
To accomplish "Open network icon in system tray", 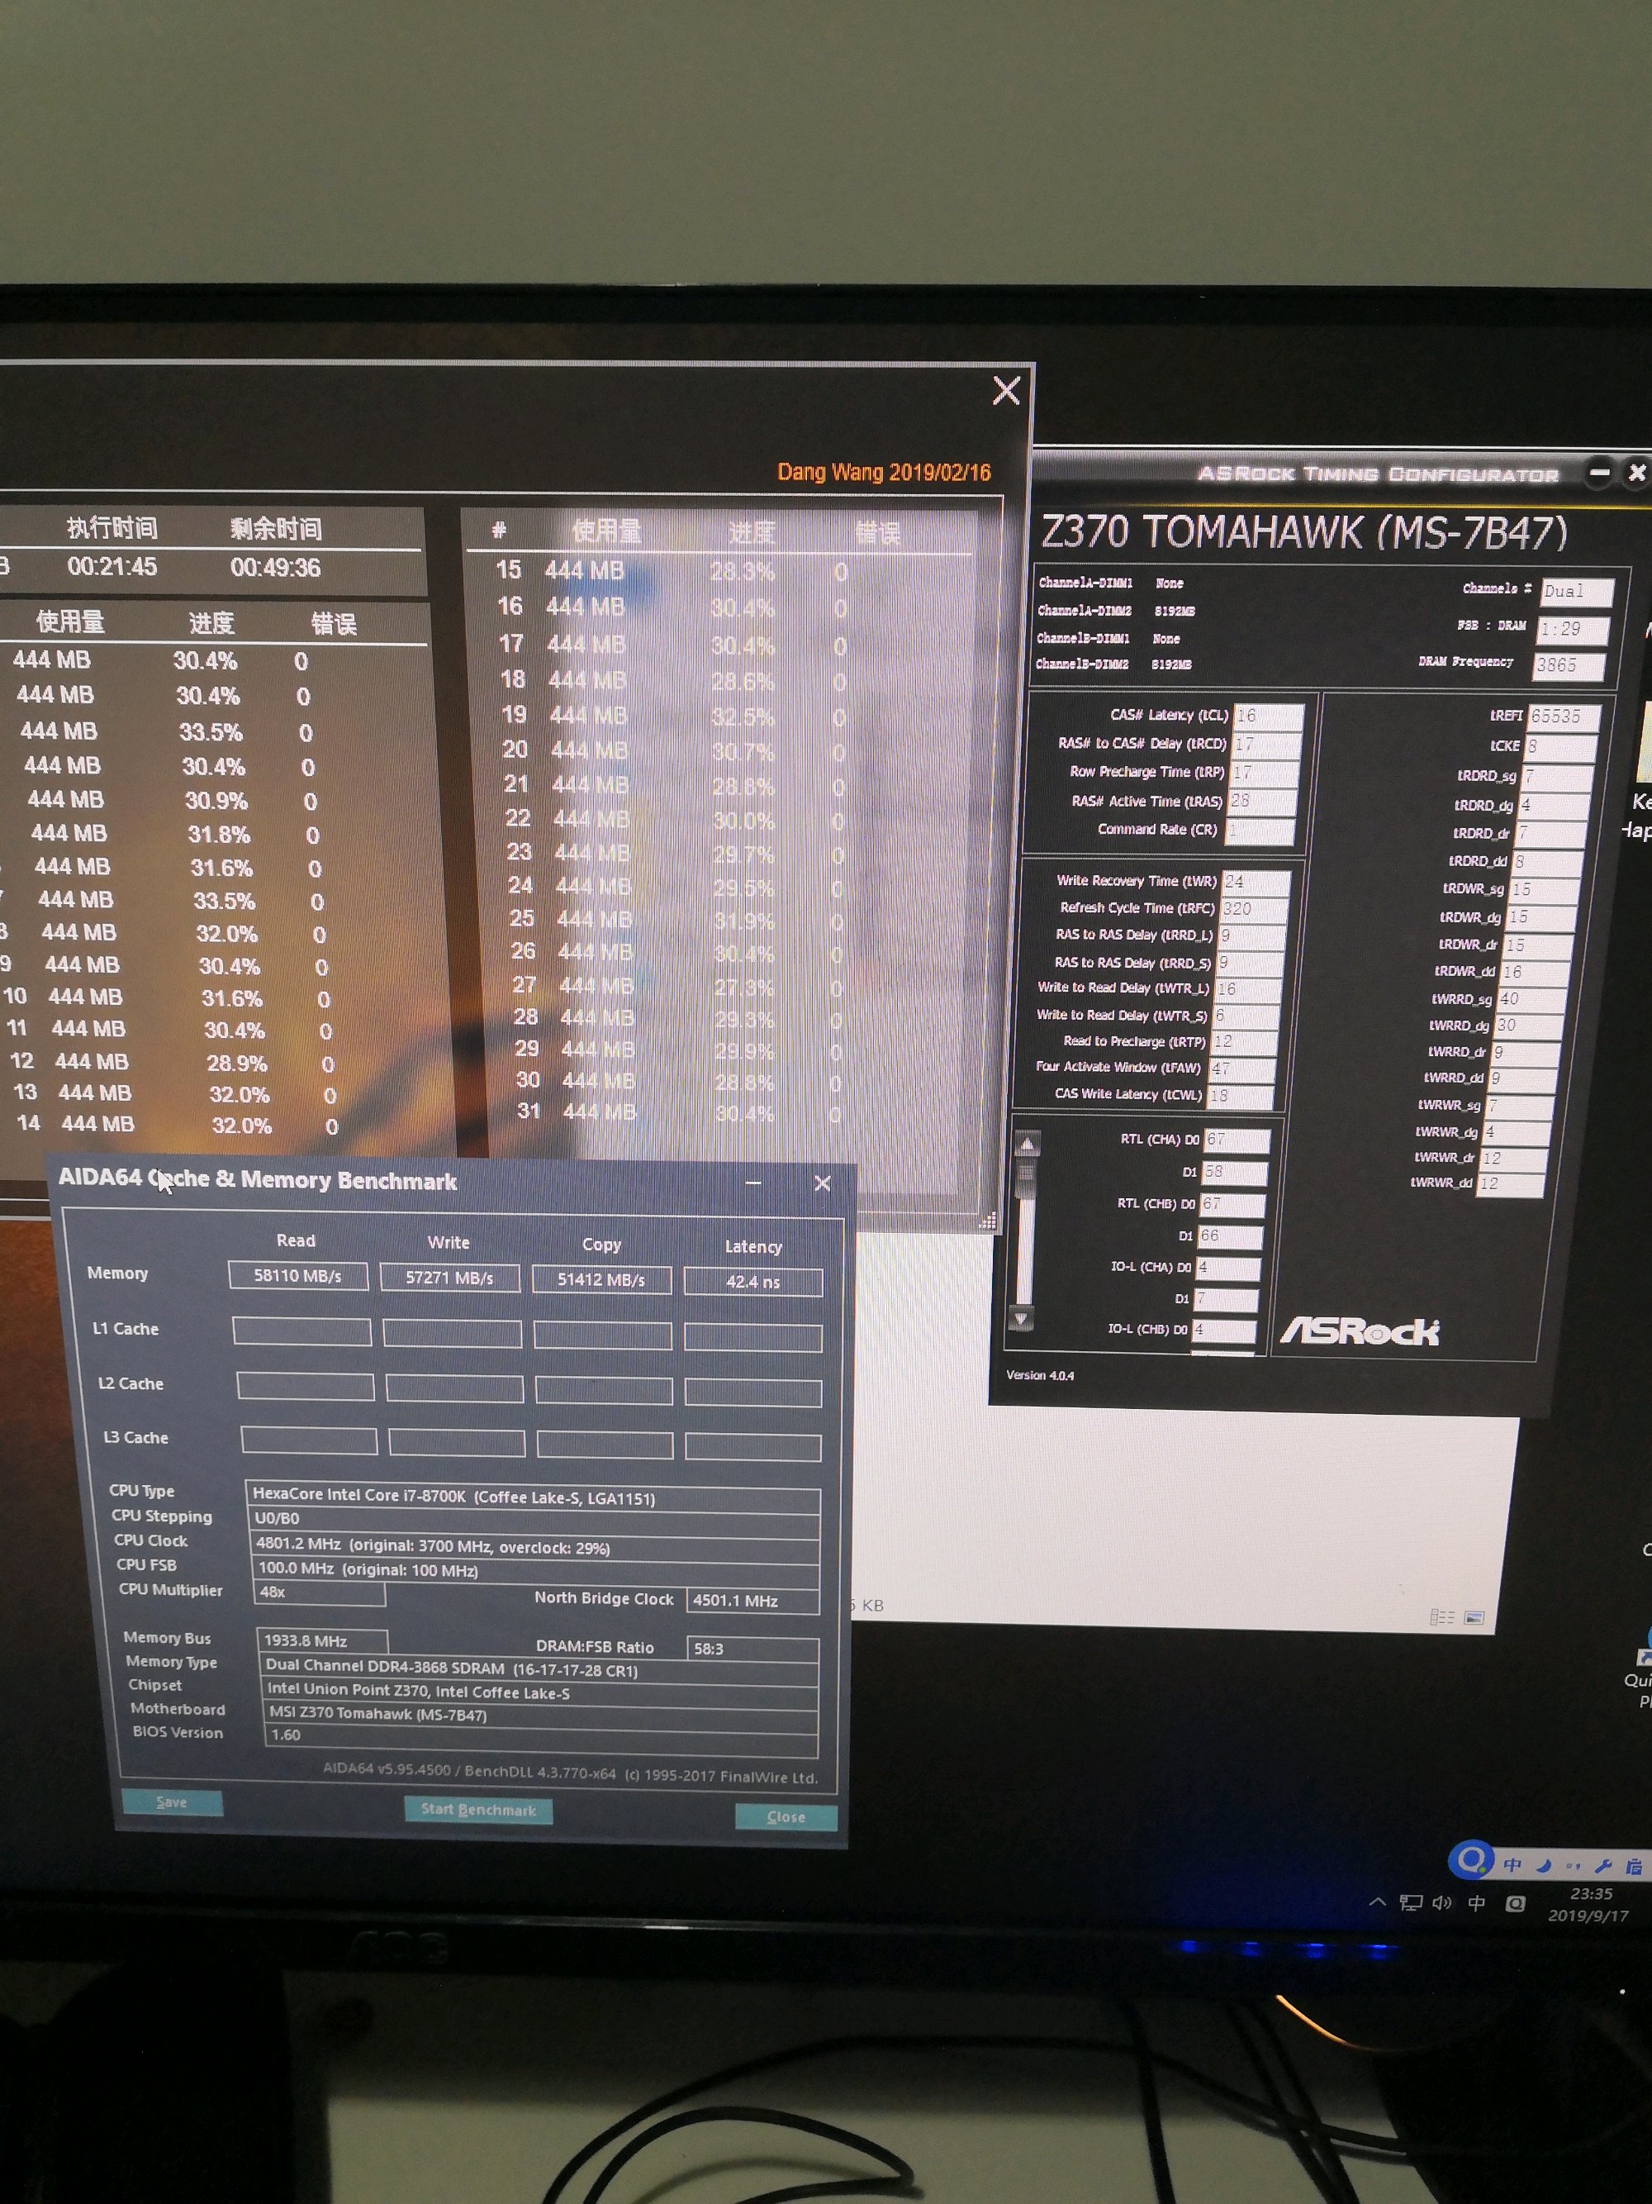I will click(1410, 1902).
